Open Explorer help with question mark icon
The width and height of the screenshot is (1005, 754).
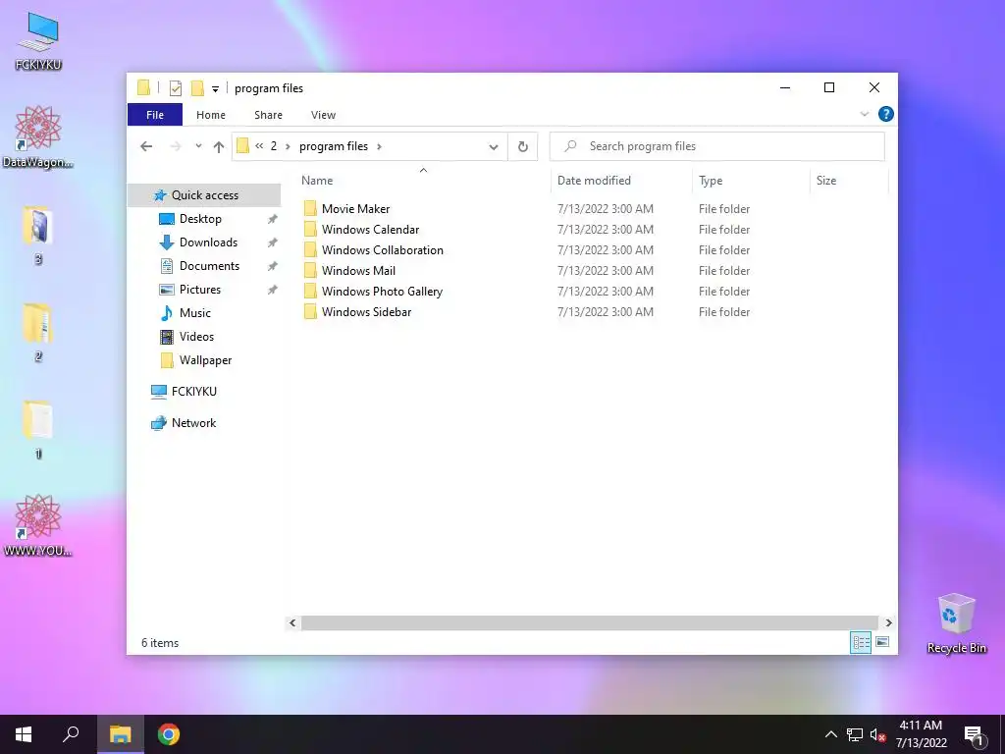pyautogui.click(x=886, y=114)
